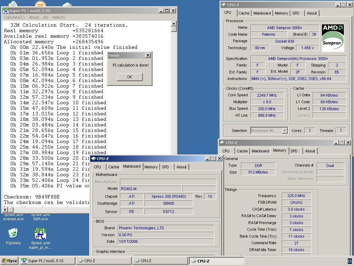The width and height of the screenshot is (354, 266).
Task: Activate the third CPU-Z taskbar button
Action: (x=217, y=261)
